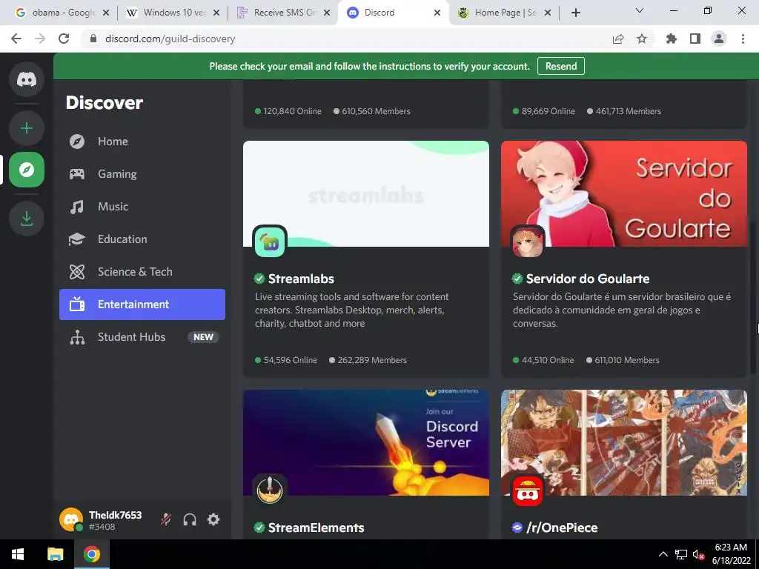This screenshot has height=569, width=759.
Task: Switch to Home Page tab
Action: (x=504, y=13)
